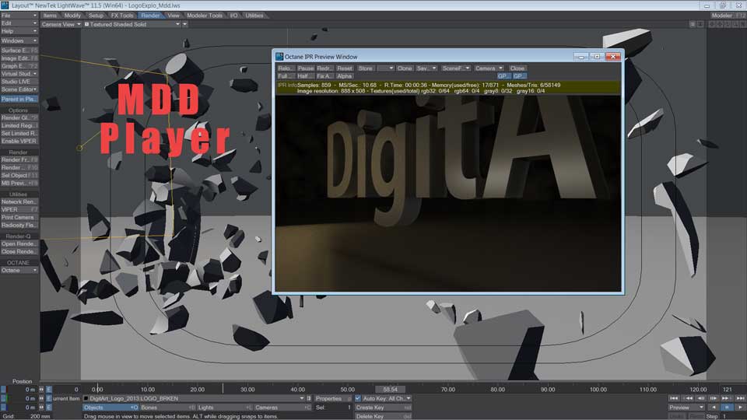
Task: Launch Modeler from top-right button
Action: point(727,16)
